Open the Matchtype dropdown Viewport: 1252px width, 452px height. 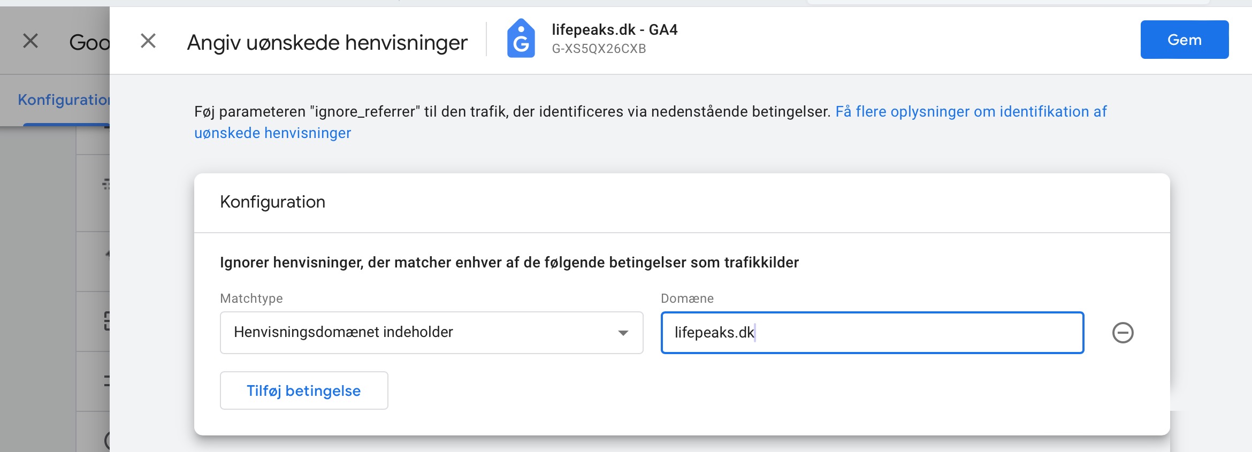[x=431, y=333]
